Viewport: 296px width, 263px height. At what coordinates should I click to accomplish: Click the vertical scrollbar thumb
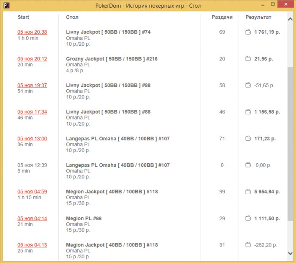(291, 144)
